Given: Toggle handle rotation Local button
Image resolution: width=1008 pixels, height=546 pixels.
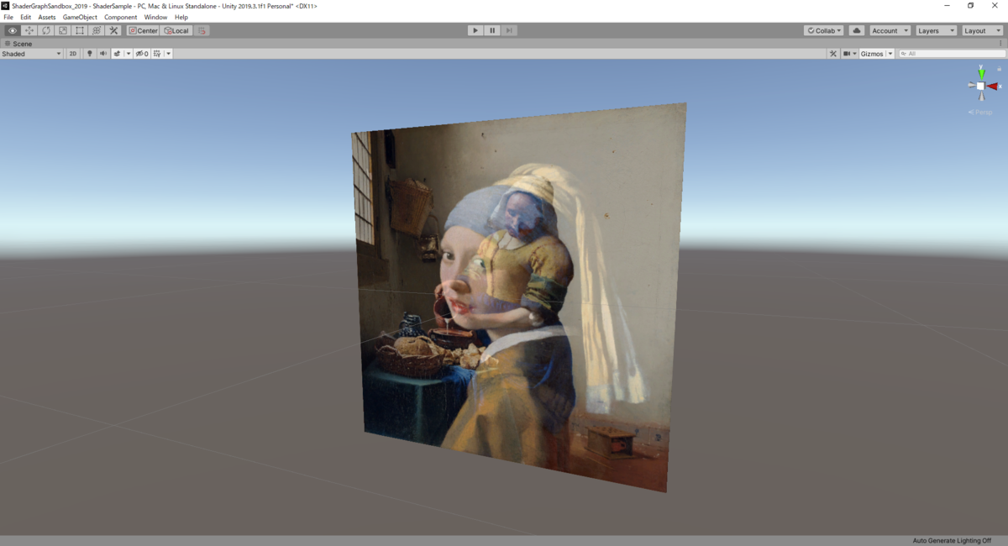Looking at the screenshot, I should 176,30.
